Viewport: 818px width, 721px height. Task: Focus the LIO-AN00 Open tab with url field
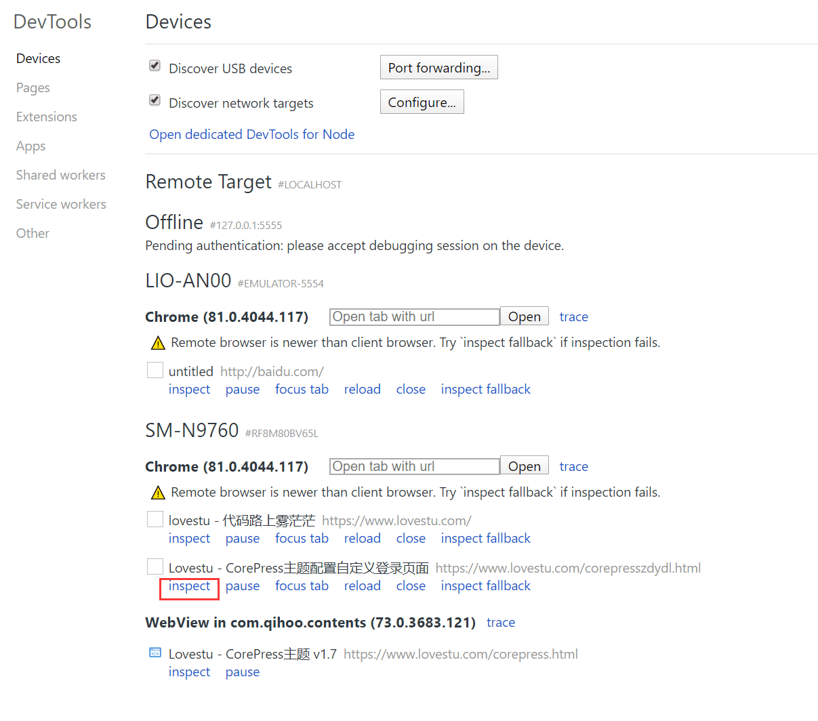coord(414,317)
